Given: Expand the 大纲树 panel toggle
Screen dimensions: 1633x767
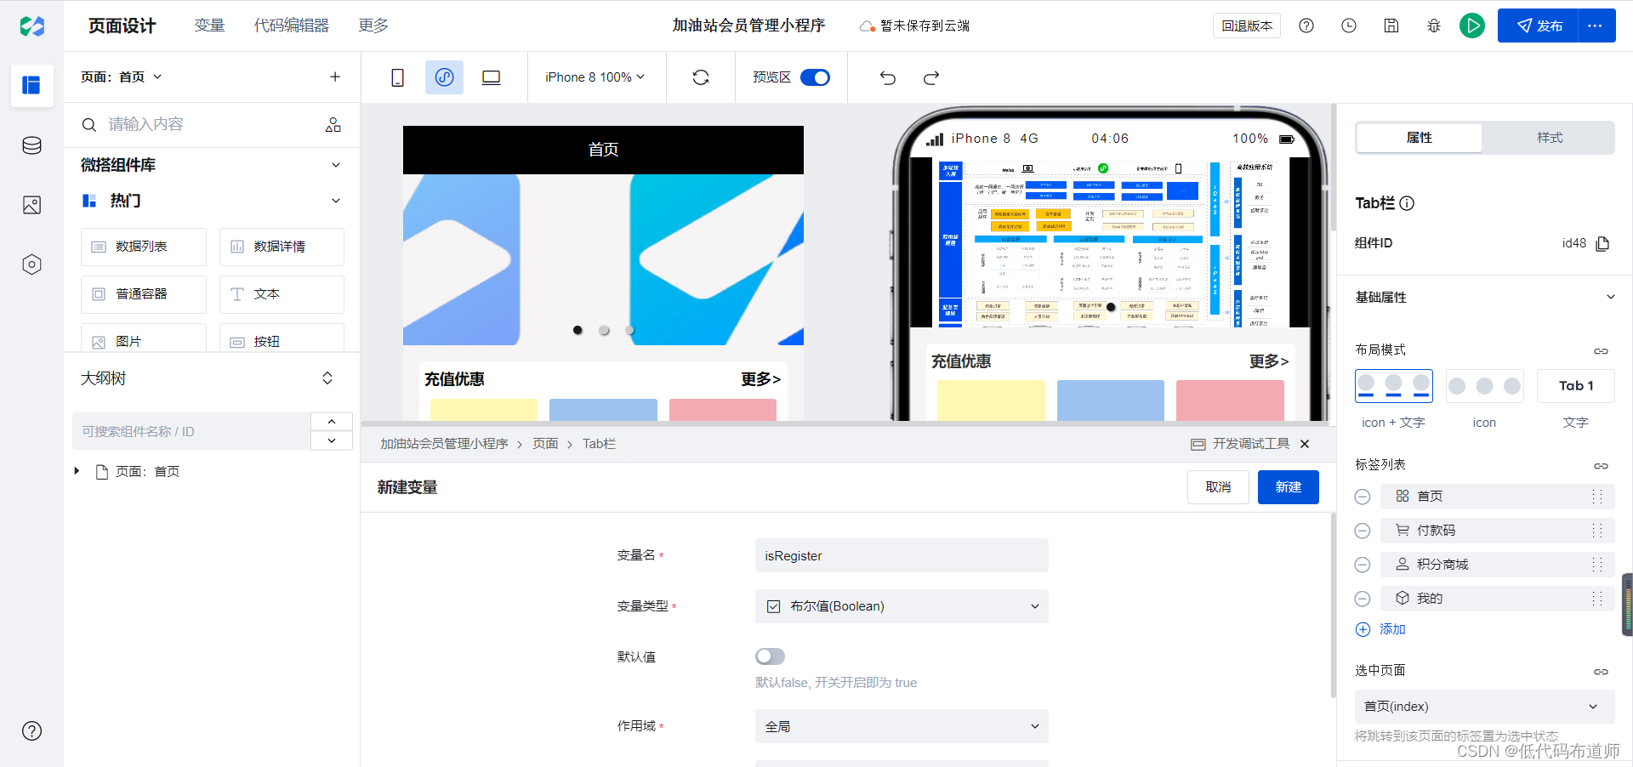Looking at the screenshot, I should (327, 378).
